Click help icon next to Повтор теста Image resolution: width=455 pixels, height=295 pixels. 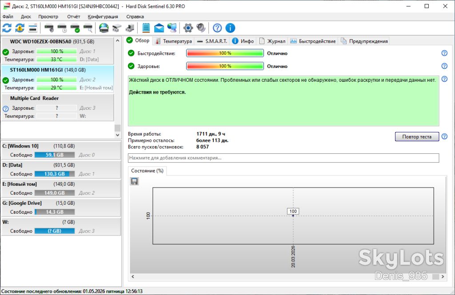444,136
